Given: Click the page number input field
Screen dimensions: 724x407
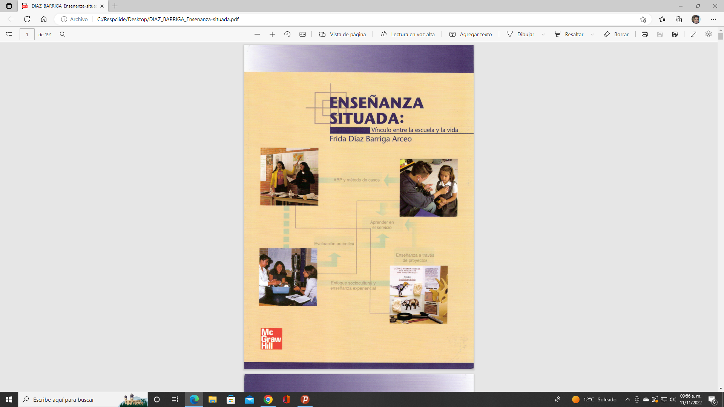Looking at the screenshot, I should coord(27,34).
